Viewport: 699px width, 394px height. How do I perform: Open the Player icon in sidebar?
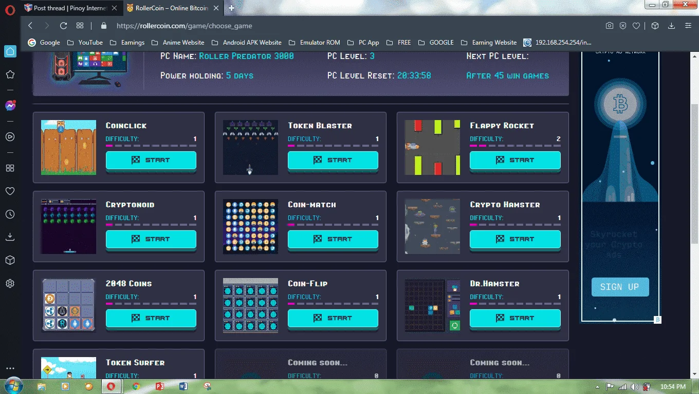click(x=10, y=137)
